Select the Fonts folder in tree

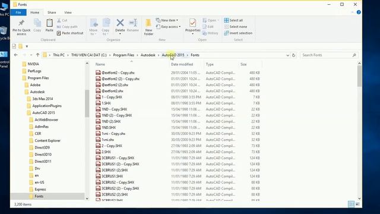39,196
